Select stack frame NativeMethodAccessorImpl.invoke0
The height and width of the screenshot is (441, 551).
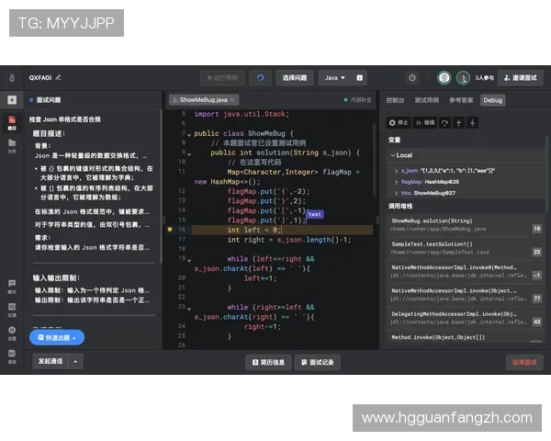(x=465, y=272)
